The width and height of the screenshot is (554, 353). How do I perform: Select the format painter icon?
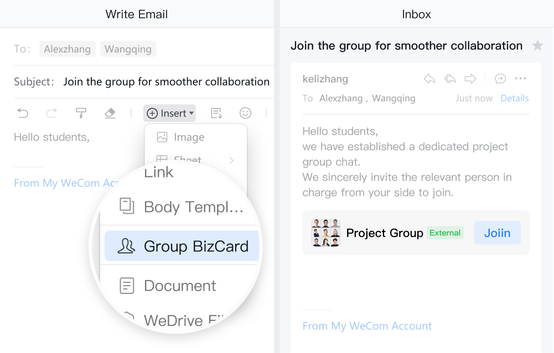tap(81, 113)
